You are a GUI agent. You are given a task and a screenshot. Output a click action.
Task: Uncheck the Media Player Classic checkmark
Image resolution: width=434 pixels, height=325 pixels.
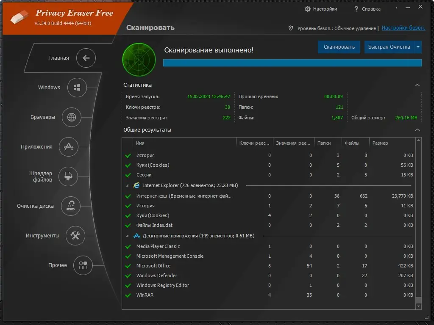(x=128, y=247)
